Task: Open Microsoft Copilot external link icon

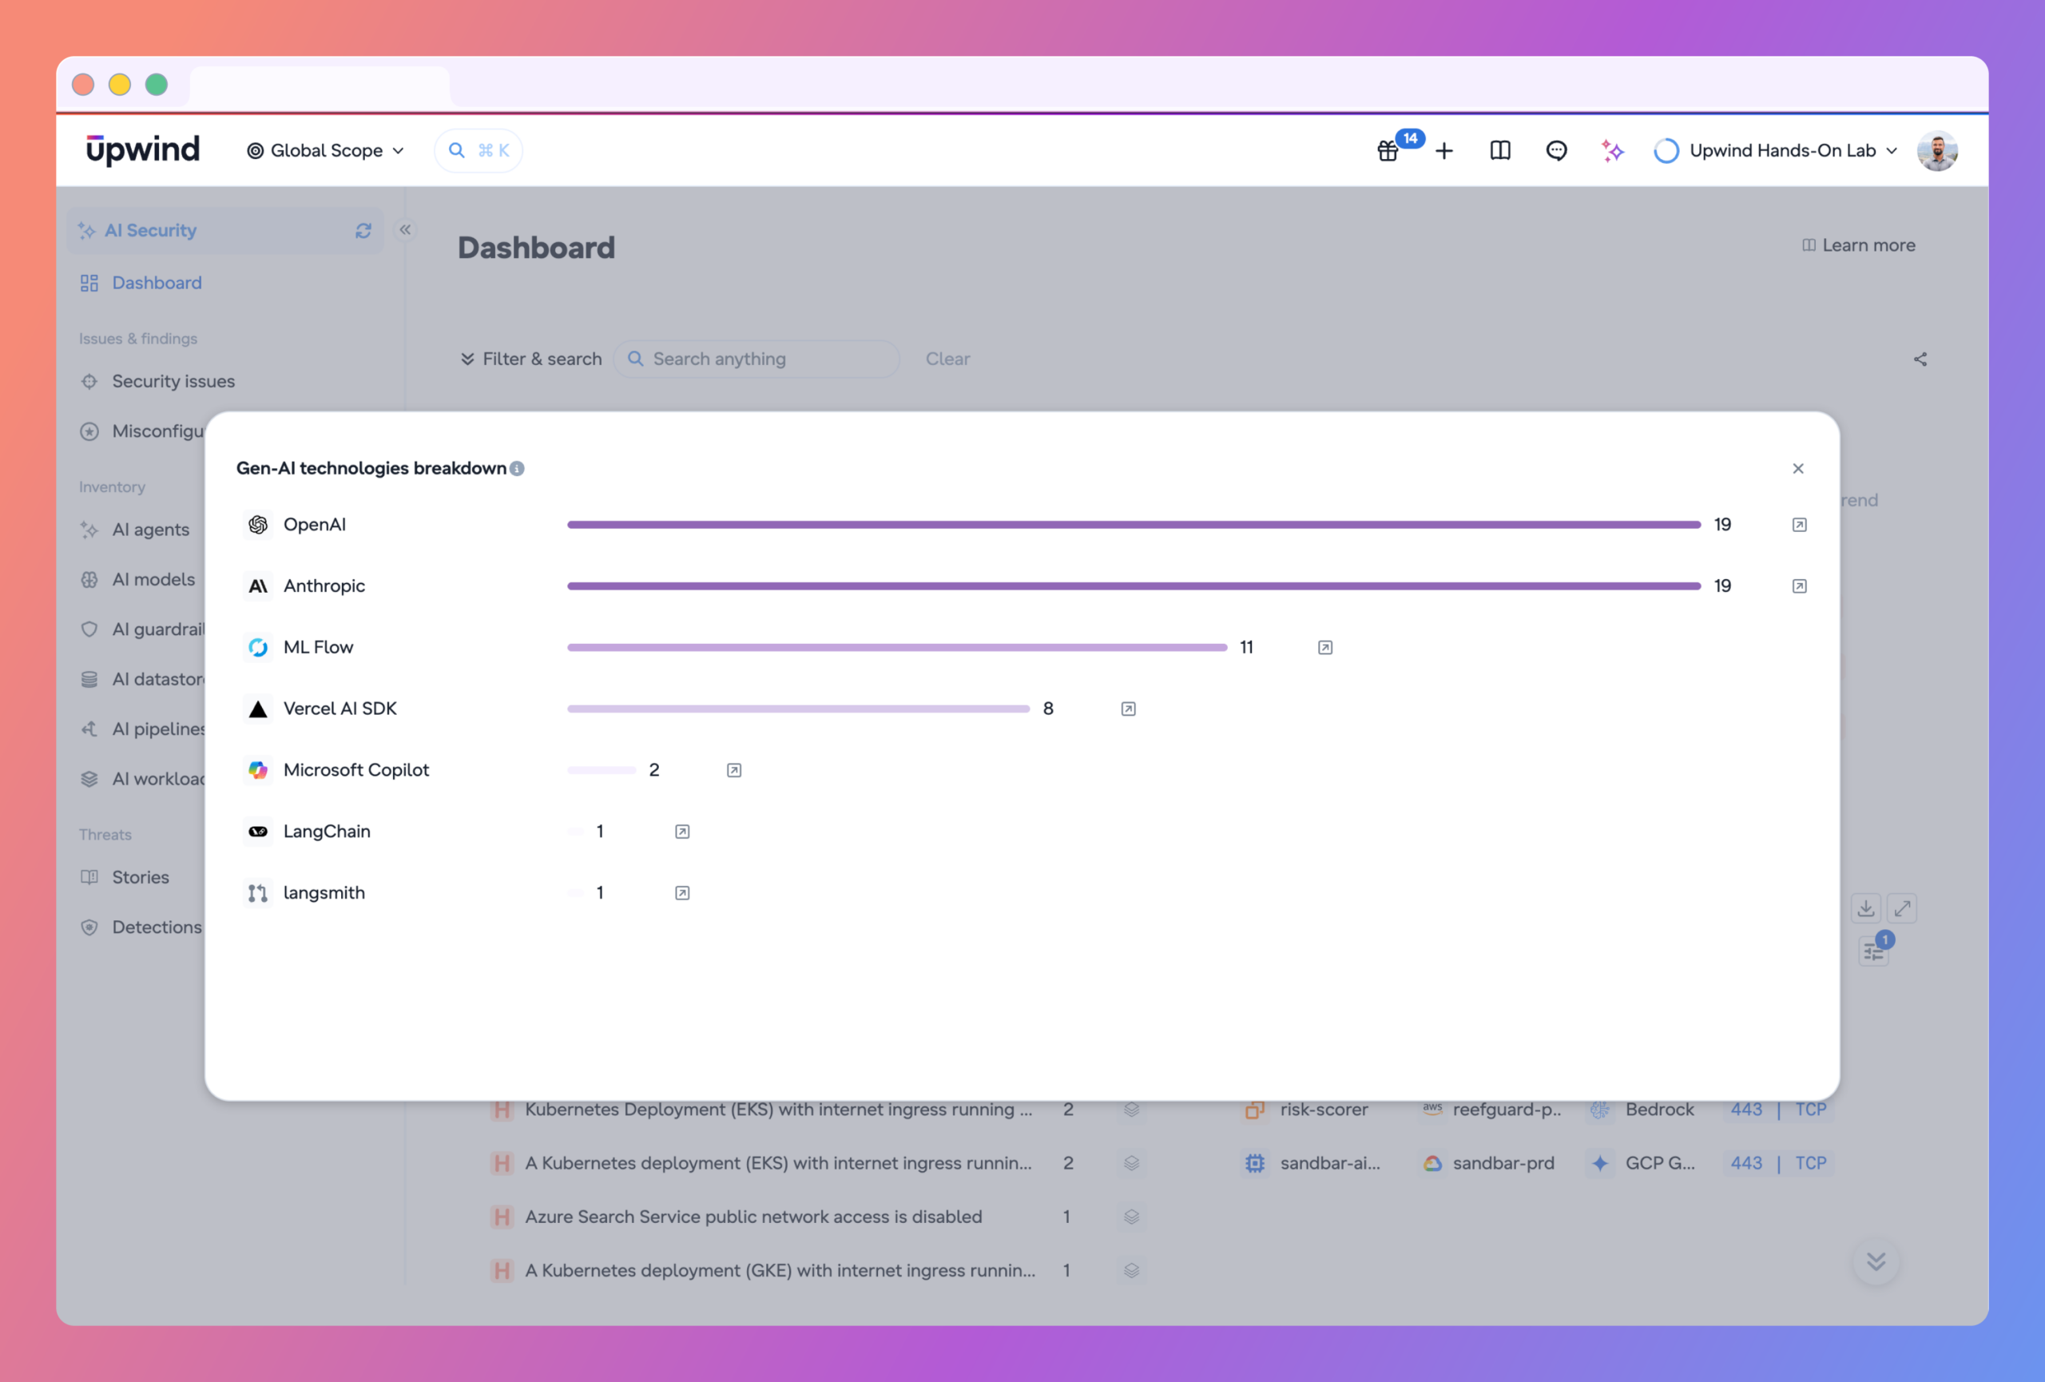Action: tap(734, 771)
